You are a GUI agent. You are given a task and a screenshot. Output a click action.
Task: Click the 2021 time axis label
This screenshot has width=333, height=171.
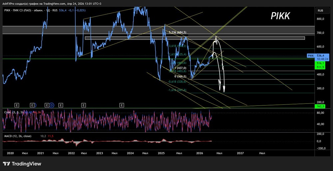[40, 153]
